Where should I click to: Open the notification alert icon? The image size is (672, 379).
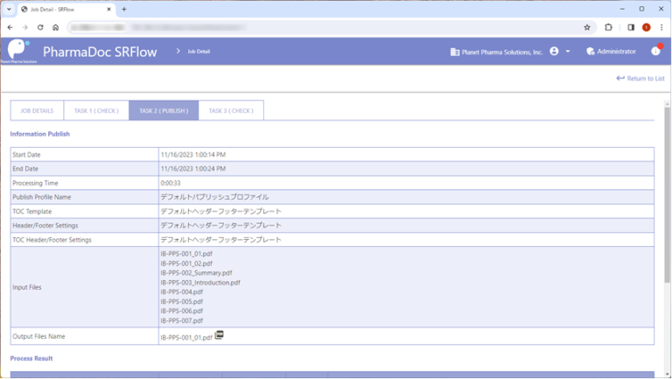click(x=655, y=51)
